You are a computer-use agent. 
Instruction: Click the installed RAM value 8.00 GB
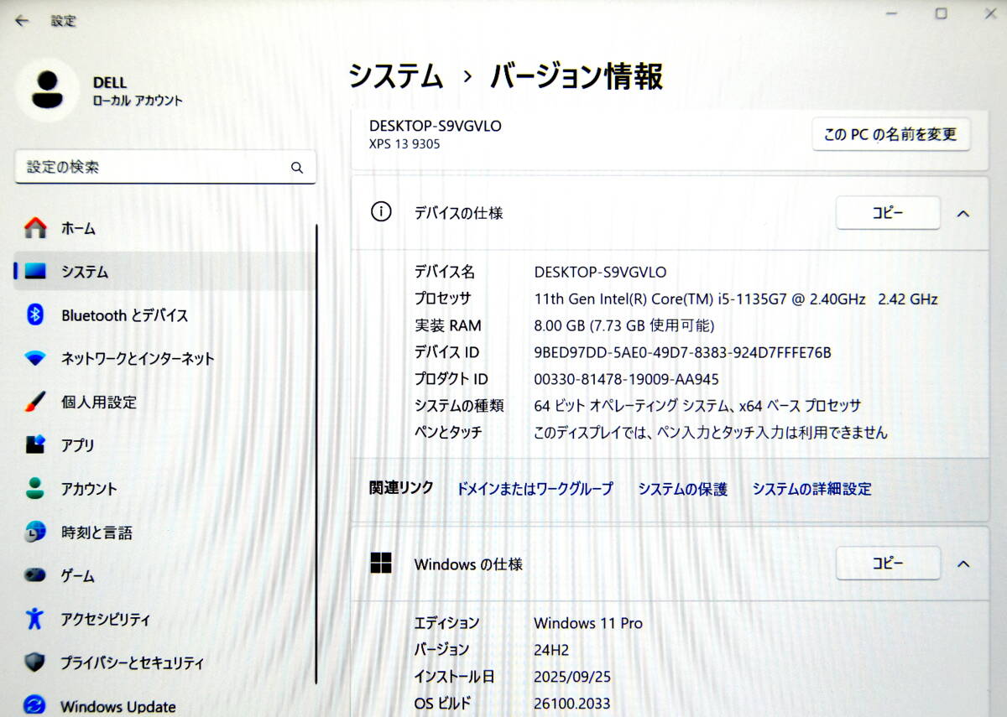click(x=624, y=325)
